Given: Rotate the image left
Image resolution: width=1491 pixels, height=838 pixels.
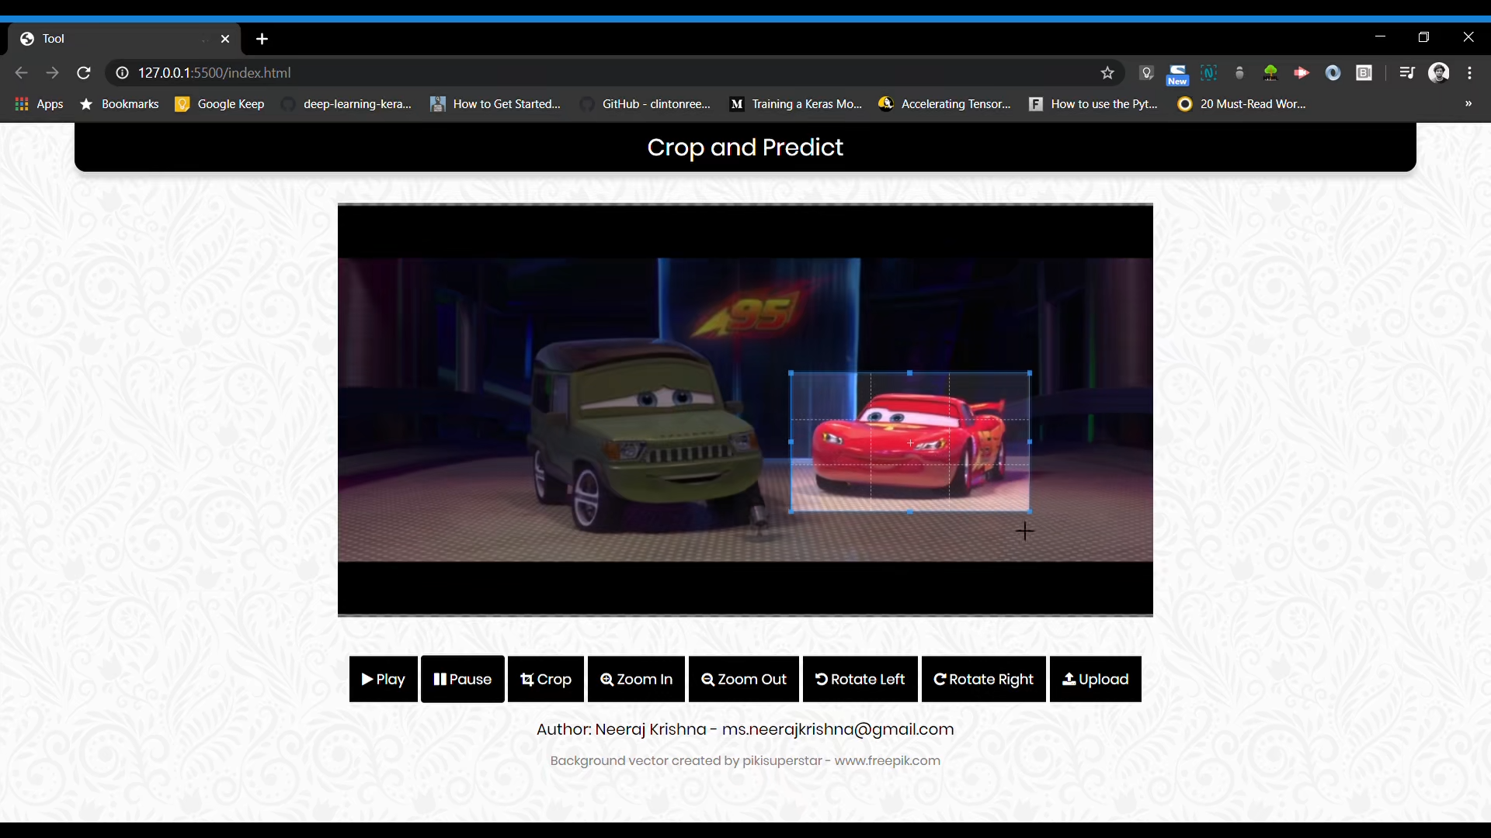Looking at the screenshot, I should click(x=860, y=679).
